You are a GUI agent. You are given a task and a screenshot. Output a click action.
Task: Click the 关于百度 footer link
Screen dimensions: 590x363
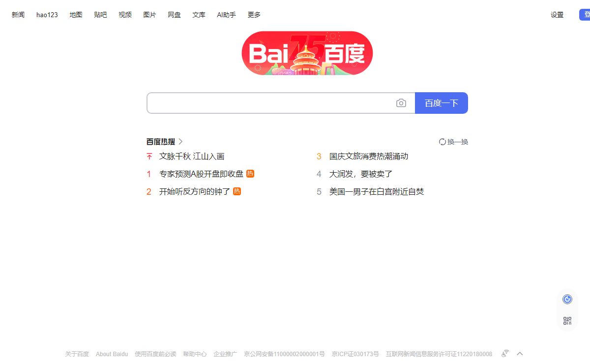tap(77, 354)
